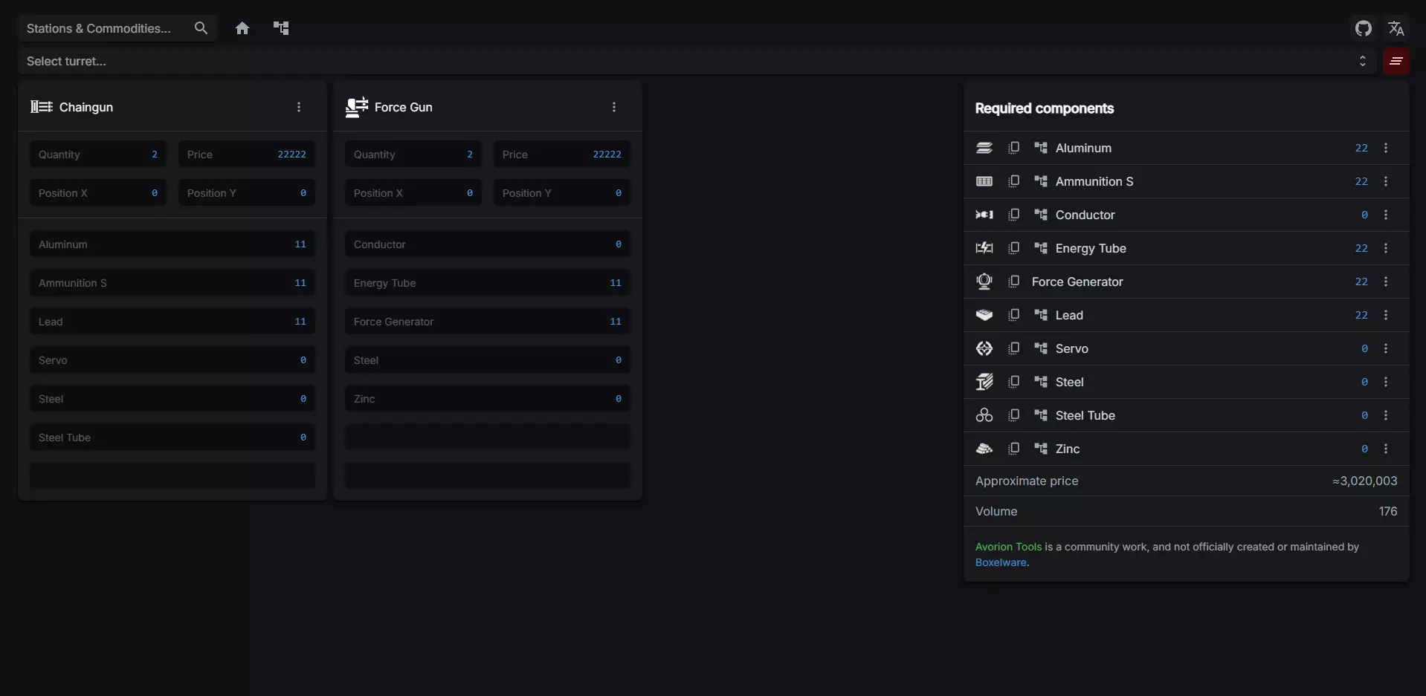The image size is (1426, 696).
Task: Open options menu for Lead component
Action: (x=1386, y=315)
